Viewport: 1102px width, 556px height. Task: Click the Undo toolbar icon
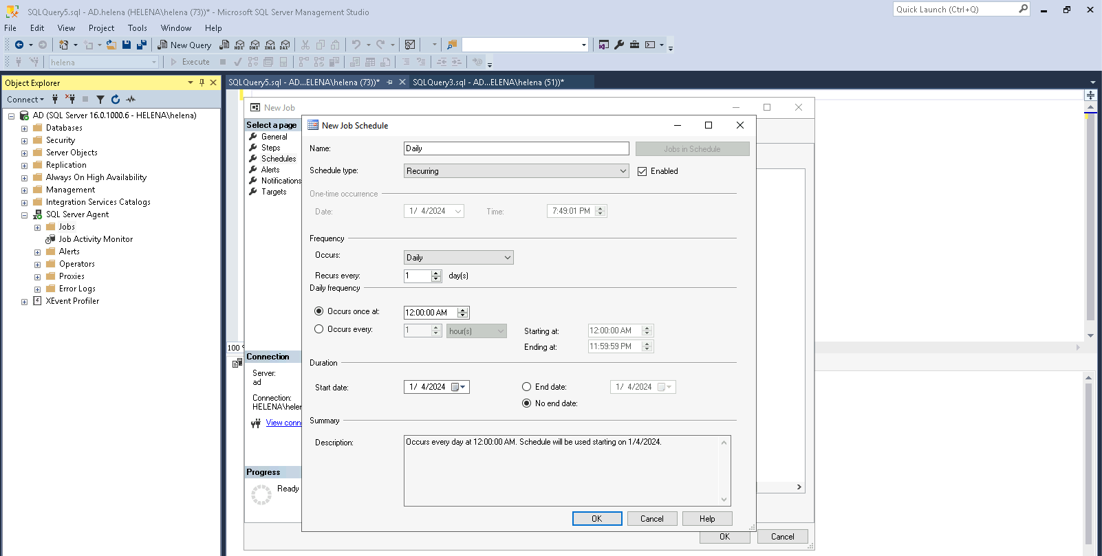coord(356,45)
